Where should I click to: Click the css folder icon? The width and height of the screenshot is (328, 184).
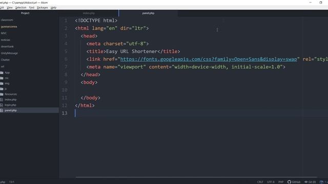pyautogui.click(x=2, y=78)
